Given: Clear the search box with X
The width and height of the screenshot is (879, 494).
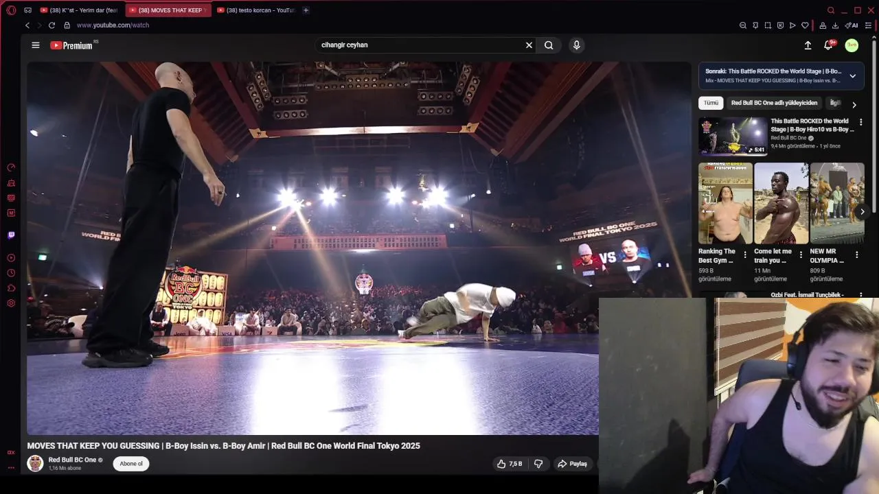Looking at the screenshot, I should point(529,45).
